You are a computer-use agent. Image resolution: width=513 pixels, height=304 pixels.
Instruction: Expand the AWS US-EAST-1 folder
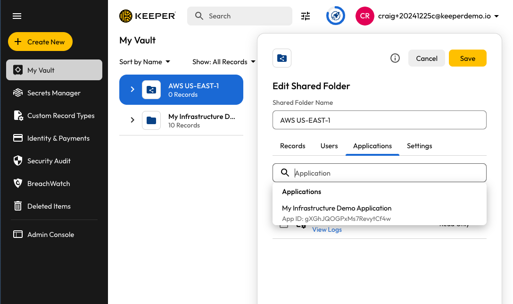[x=132, y=90]
